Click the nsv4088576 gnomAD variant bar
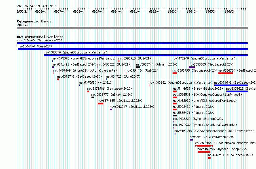256x169 pixels. click(146, 55)
